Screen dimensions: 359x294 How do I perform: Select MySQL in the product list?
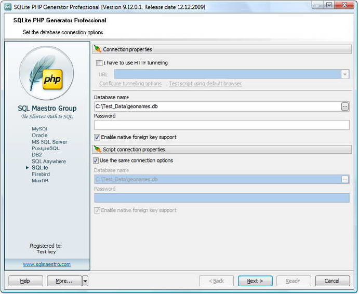pos(39,129)
